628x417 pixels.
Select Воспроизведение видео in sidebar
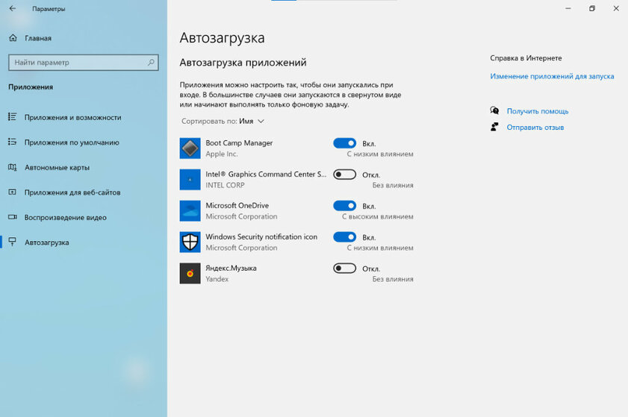[x=65, y=217]
